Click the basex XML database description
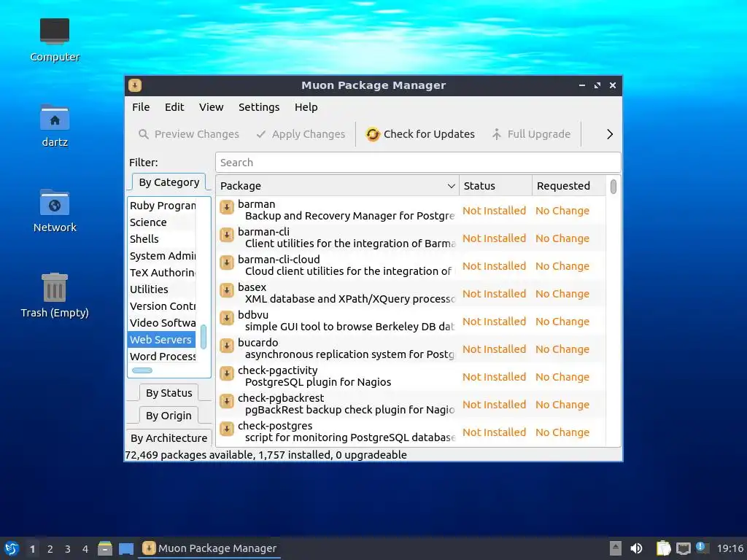 click(349, 299)
